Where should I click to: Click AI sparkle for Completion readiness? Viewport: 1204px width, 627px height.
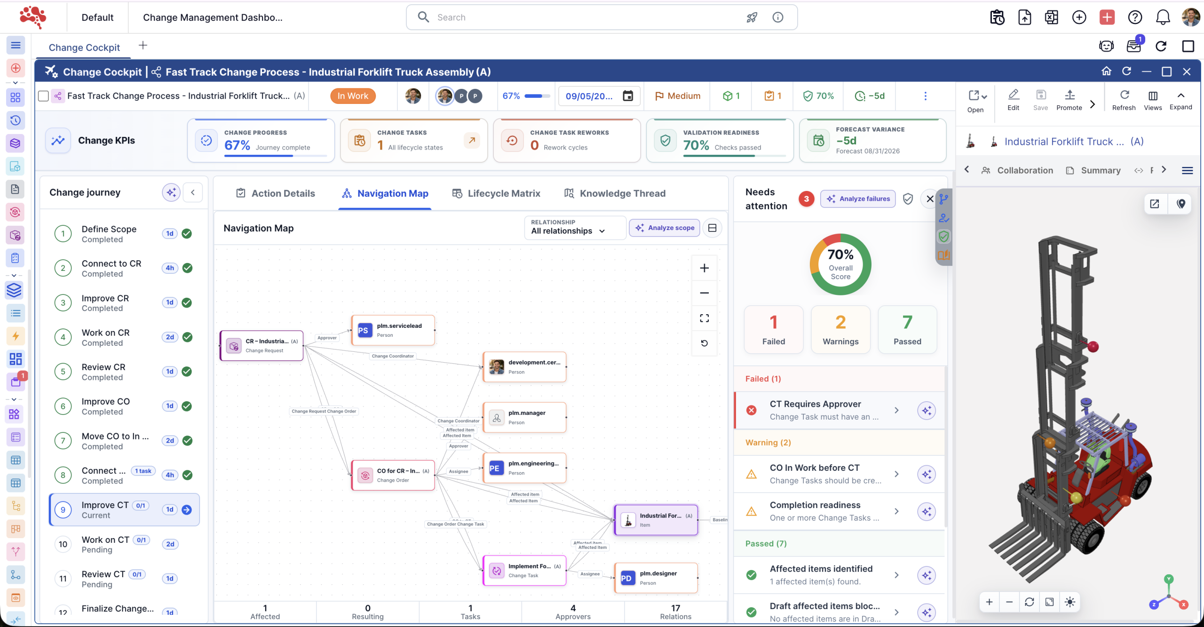pos(927,512)
